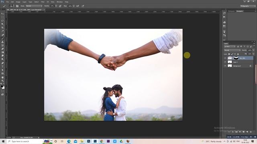This screenshot has height=144, width=257.
Task: Open the workspace switcher dropdown
Action: [x=248, y=6]
